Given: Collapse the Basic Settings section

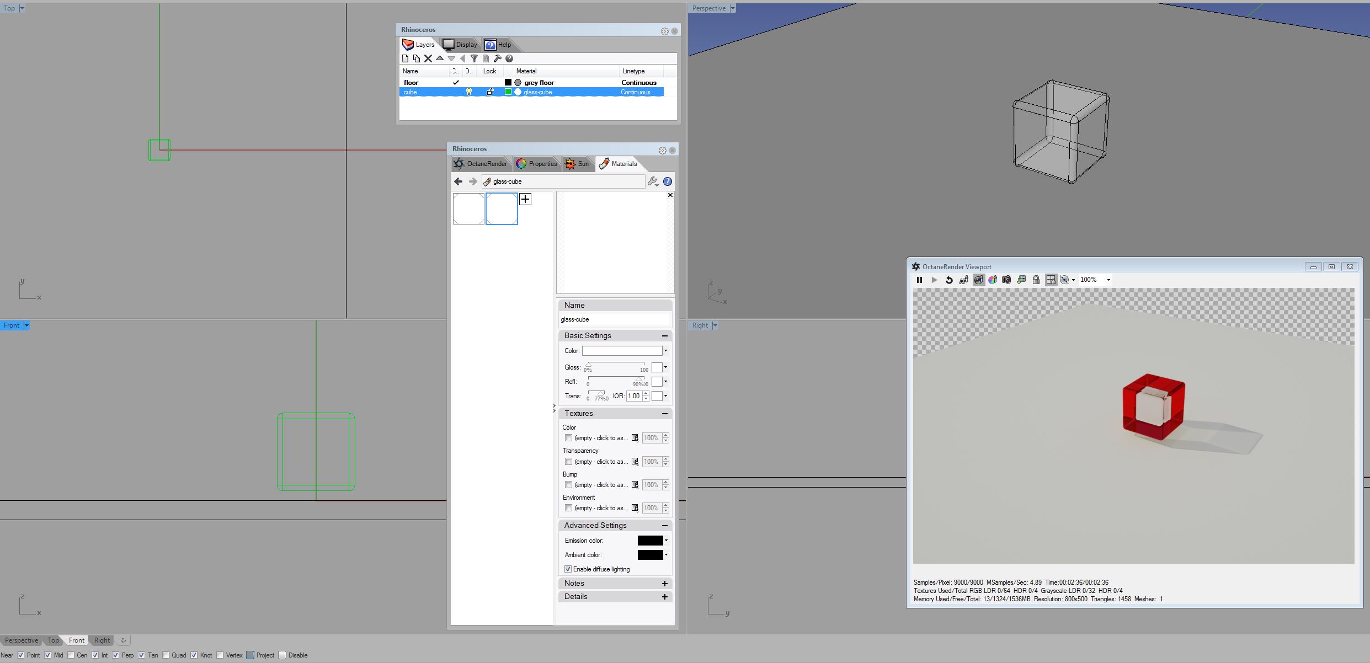Looking at the screenshot, I should pos(664,336).
